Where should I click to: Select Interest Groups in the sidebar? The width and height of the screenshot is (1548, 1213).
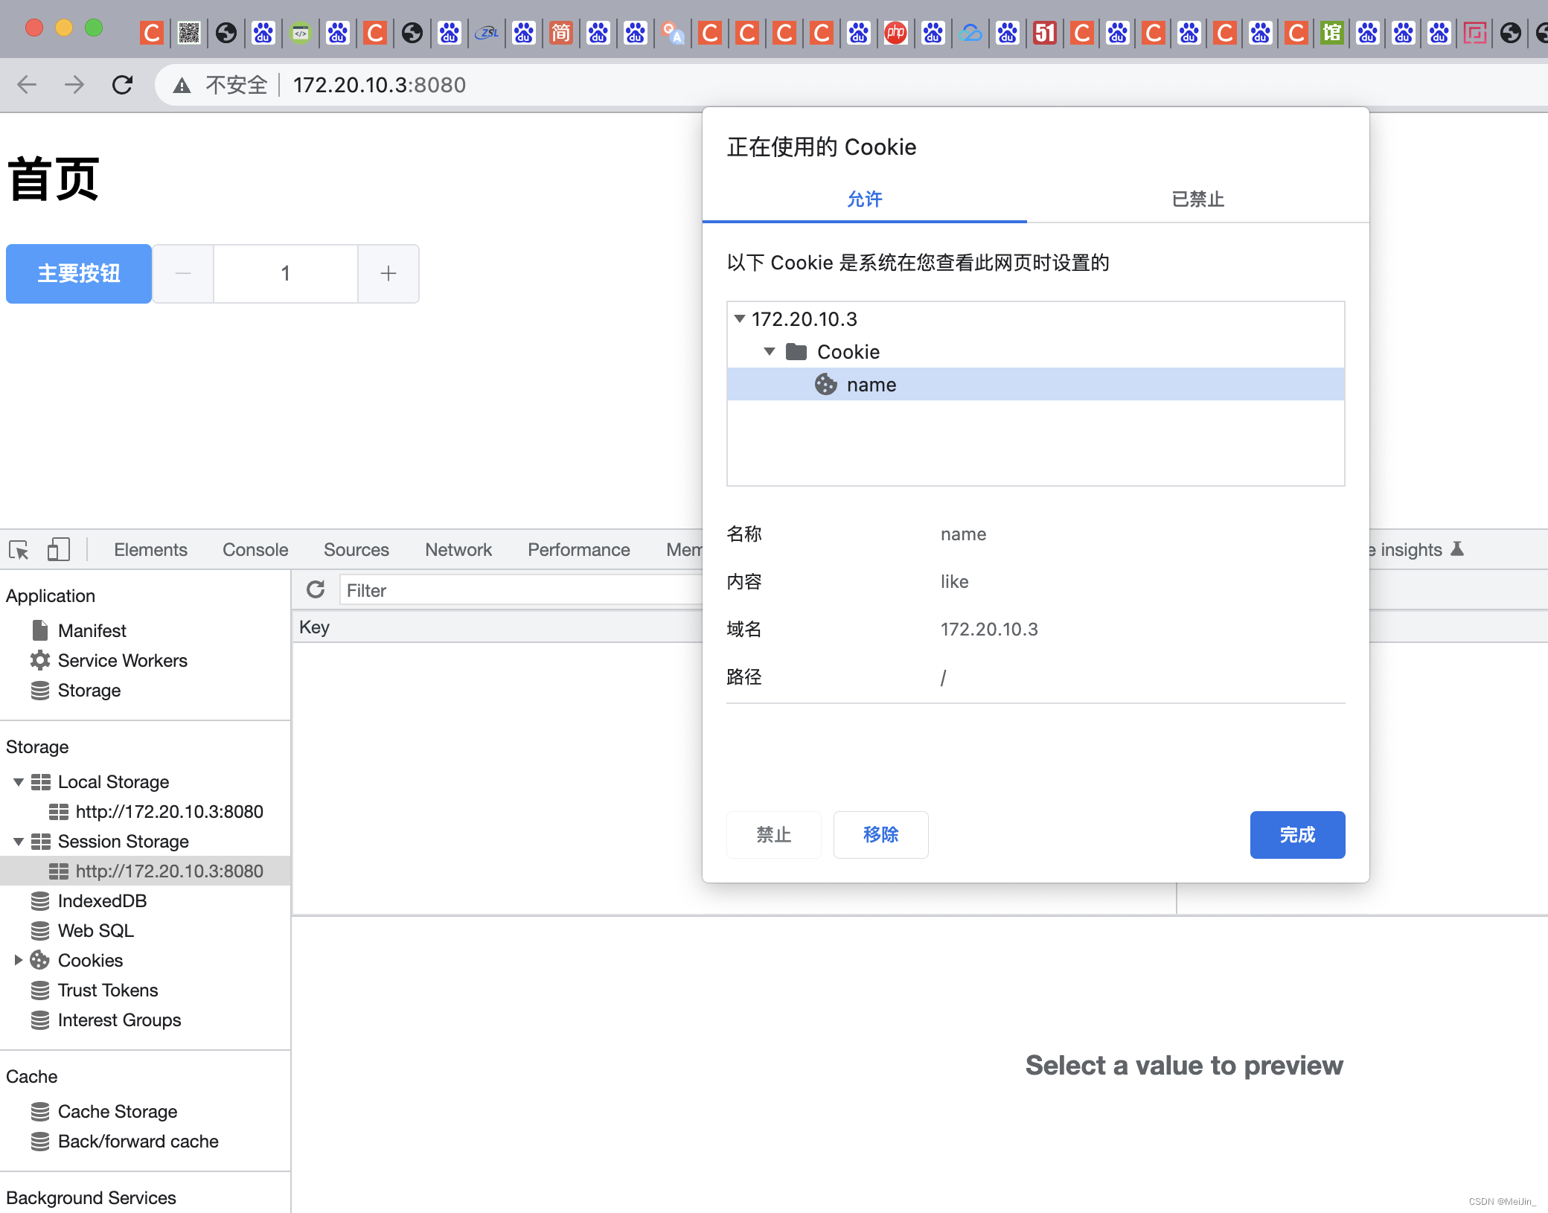[x=120, y=1020]
